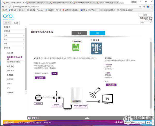Screen dimensions: 155x126
Task: Open 动态 DNS in the sidebar
Action: [10, 66]
